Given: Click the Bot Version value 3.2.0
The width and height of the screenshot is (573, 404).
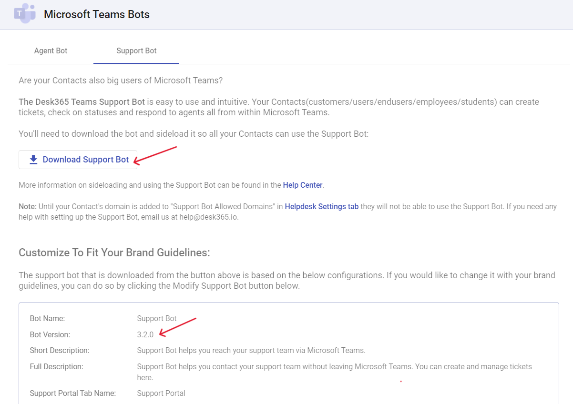Looking at the screenshot, I should coord(145,334).
